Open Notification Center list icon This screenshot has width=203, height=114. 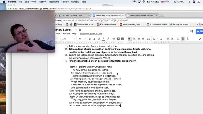(198, 2)
